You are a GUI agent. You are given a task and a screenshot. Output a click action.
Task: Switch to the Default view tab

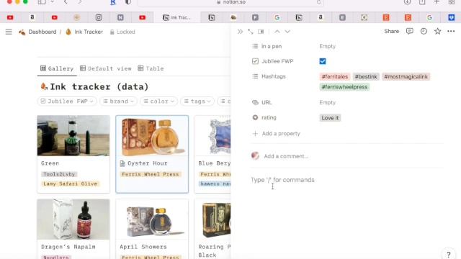click(106, 68)
